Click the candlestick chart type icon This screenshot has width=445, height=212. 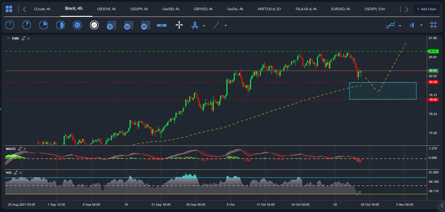click(x=412, y=25)
